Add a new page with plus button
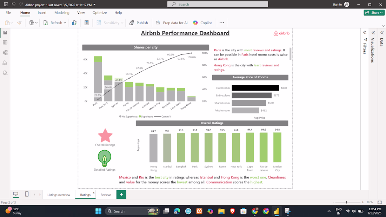 click(121, 195)
